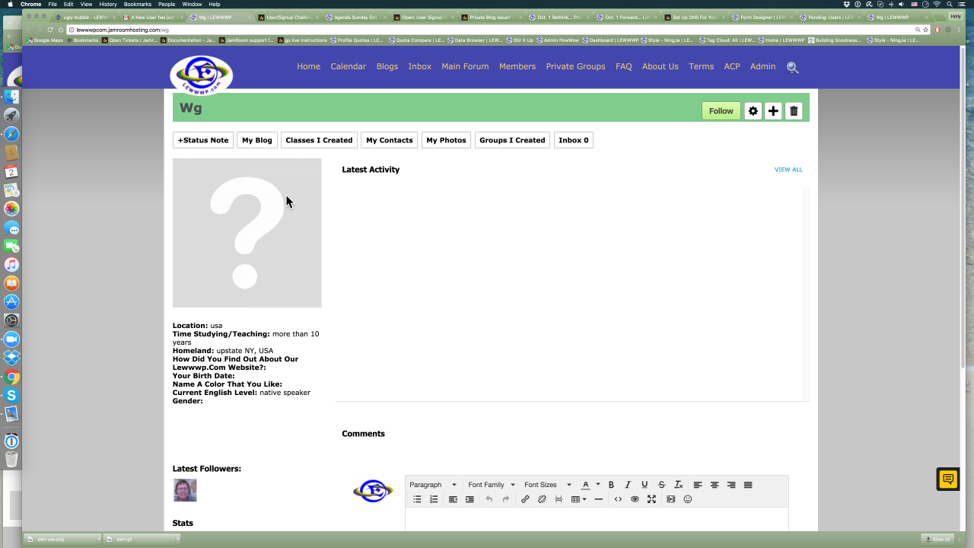Open the Blogs nav item
Image resolution: width=974 pixels, height=548 pixels.
[x=387, y=66]
